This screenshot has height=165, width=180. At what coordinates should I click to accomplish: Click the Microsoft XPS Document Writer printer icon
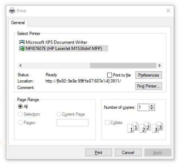[x=22, y=42]
